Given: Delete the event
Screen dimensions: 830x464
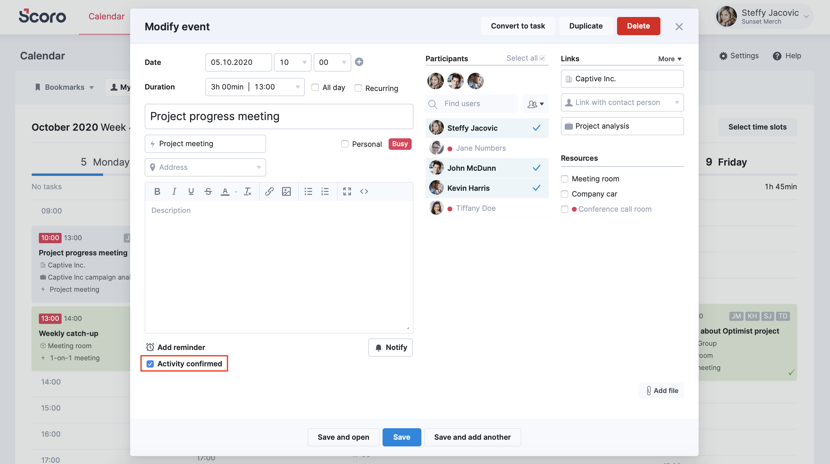Looking at the screenshot, I should click(x=638, y=26).
